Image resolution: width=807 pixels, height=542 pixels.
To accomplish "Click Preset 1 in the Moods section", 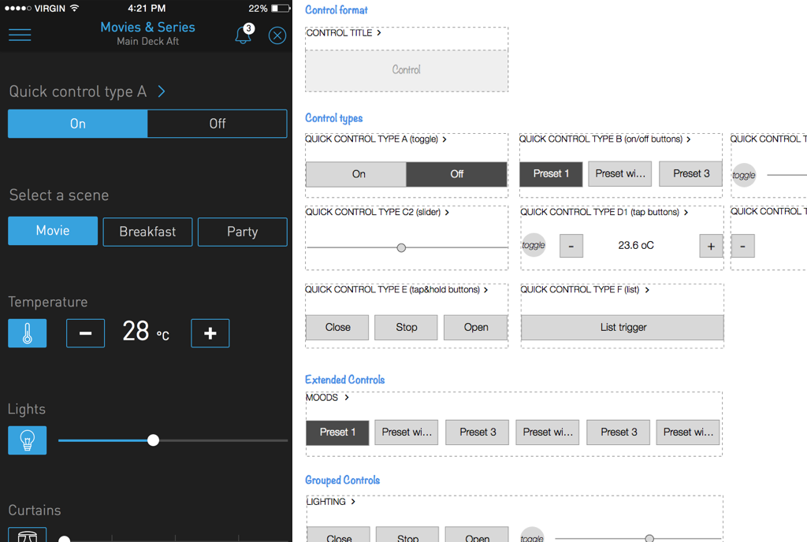I will tap(337, 432).
